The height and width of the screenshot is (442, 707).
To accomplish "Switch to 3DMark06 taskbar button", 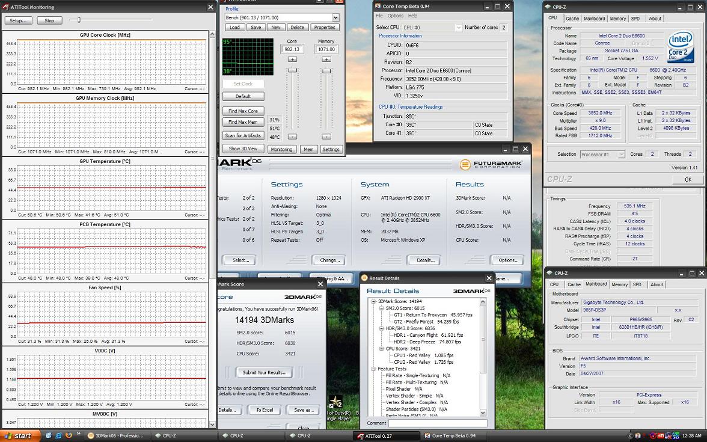I will pos(117,435).
